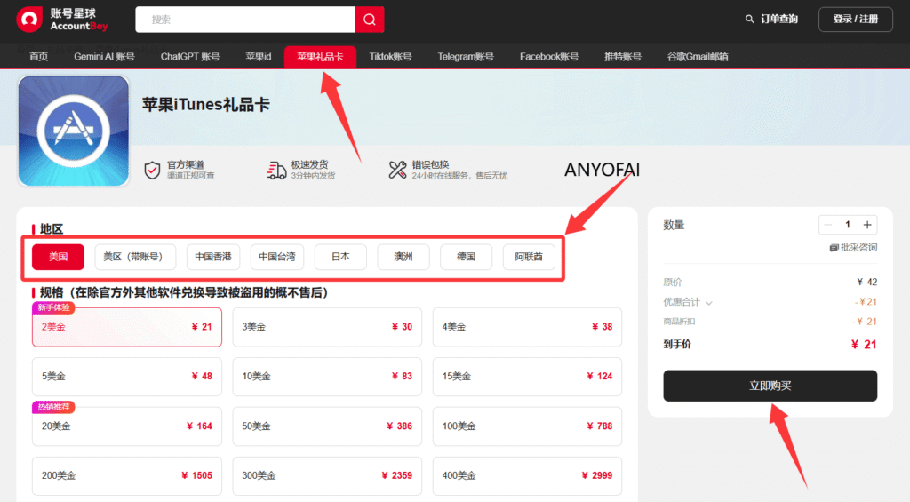Select 中国台湾 region option
The height and width of the screenshot is (502, 910).
tap(277, 257)
